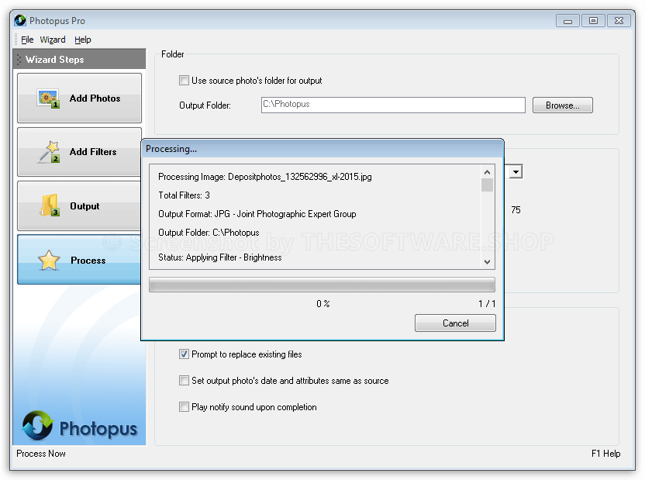Maximize the Photopus Pro window
This screenshot has width=645, height=480.
pyautogui.click(x=593, y=21)
